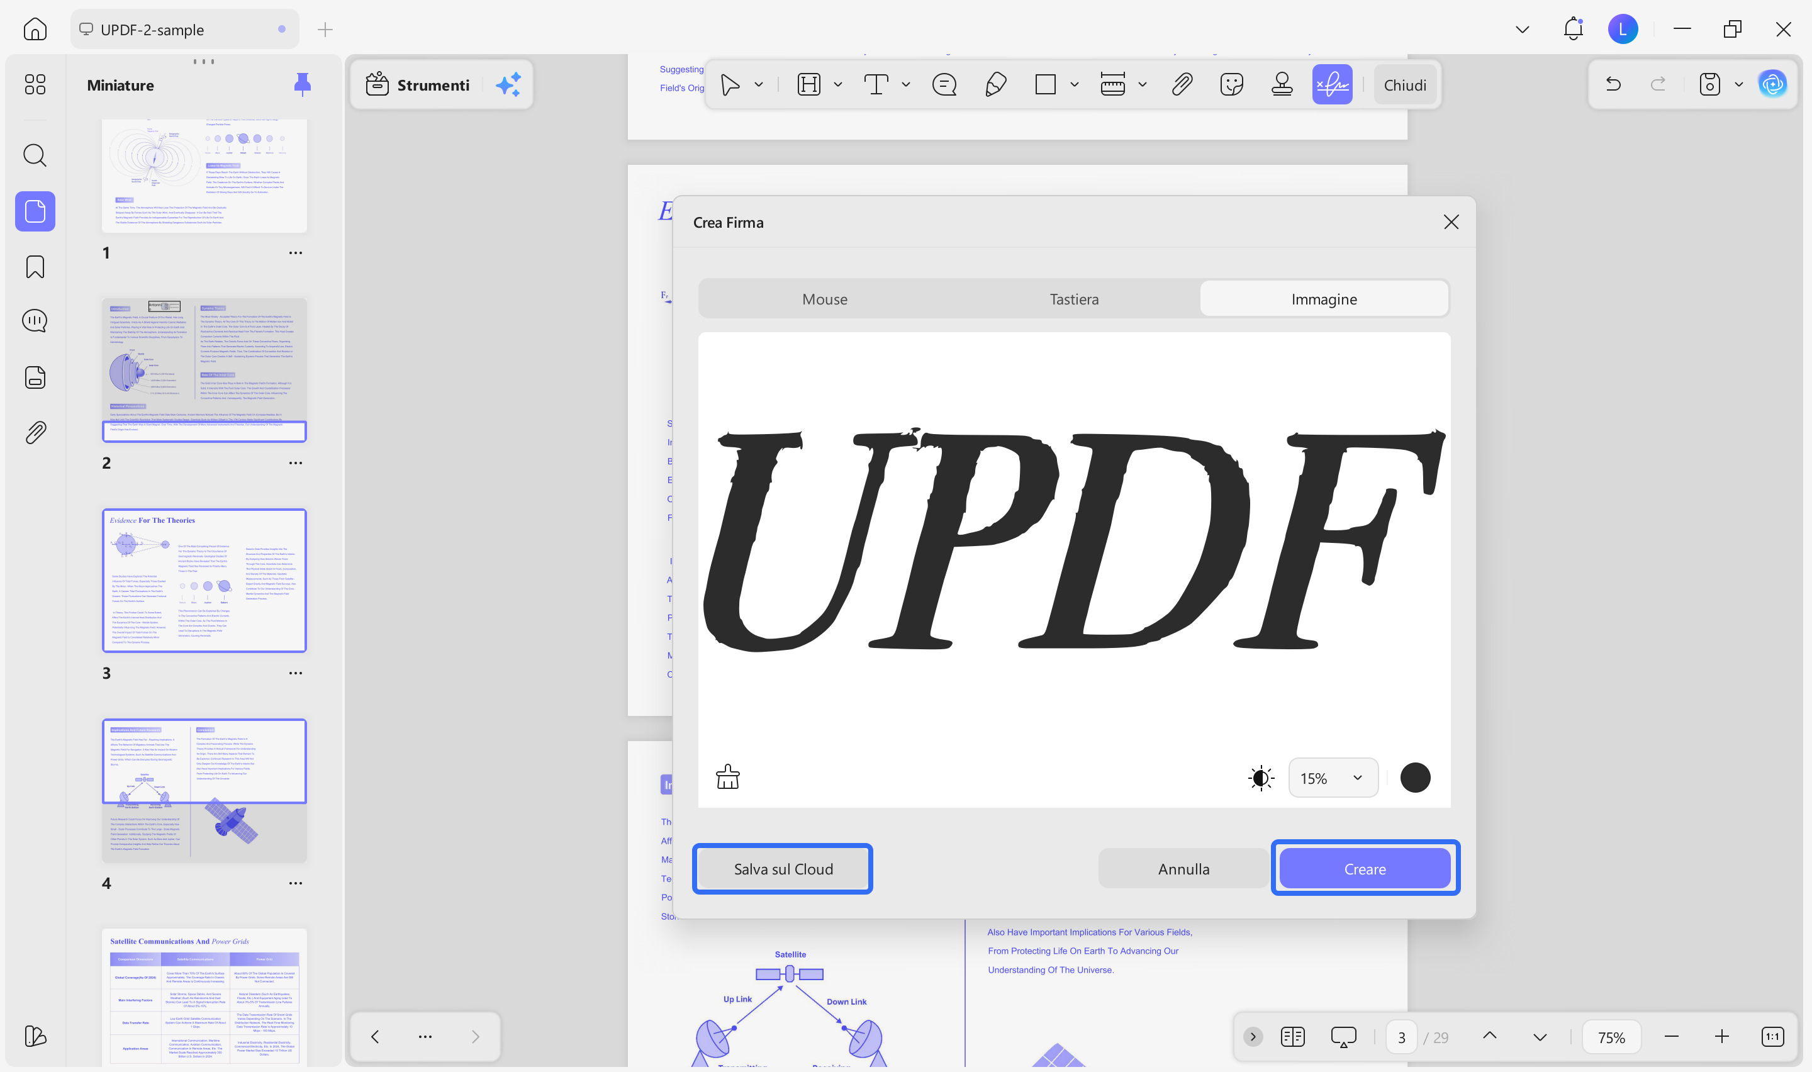Select the sticky note comment tool
The width and height of the screenshot is (1812, 1072).
click(944, 84)
